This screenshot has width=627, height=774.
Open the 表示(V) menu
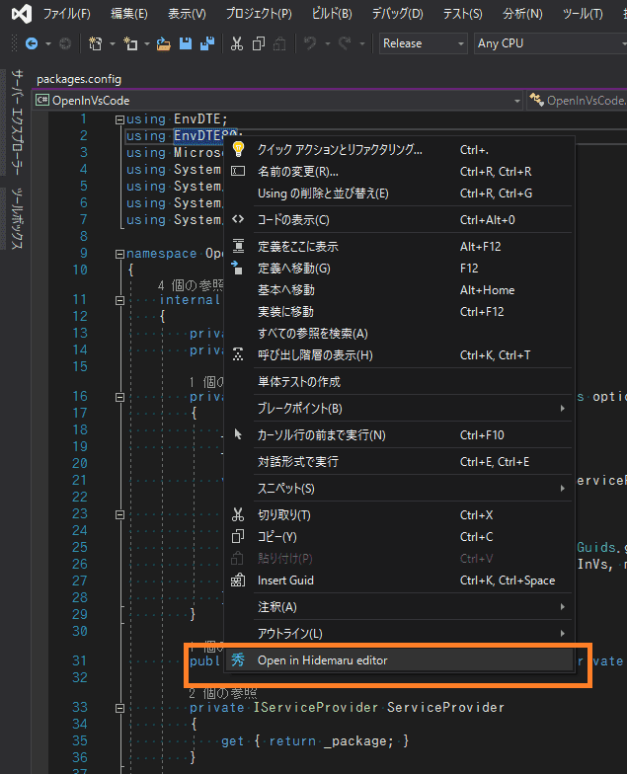188,14
